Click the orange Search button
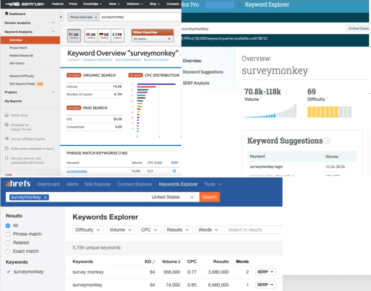371x291 pixels. (x=209, y=197)
